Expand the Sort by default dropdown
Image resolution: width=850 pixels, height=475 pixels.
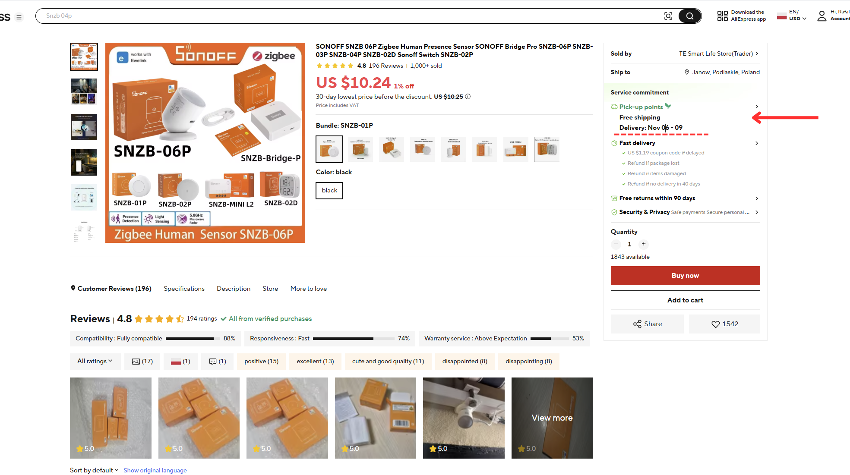click(94, 470)
